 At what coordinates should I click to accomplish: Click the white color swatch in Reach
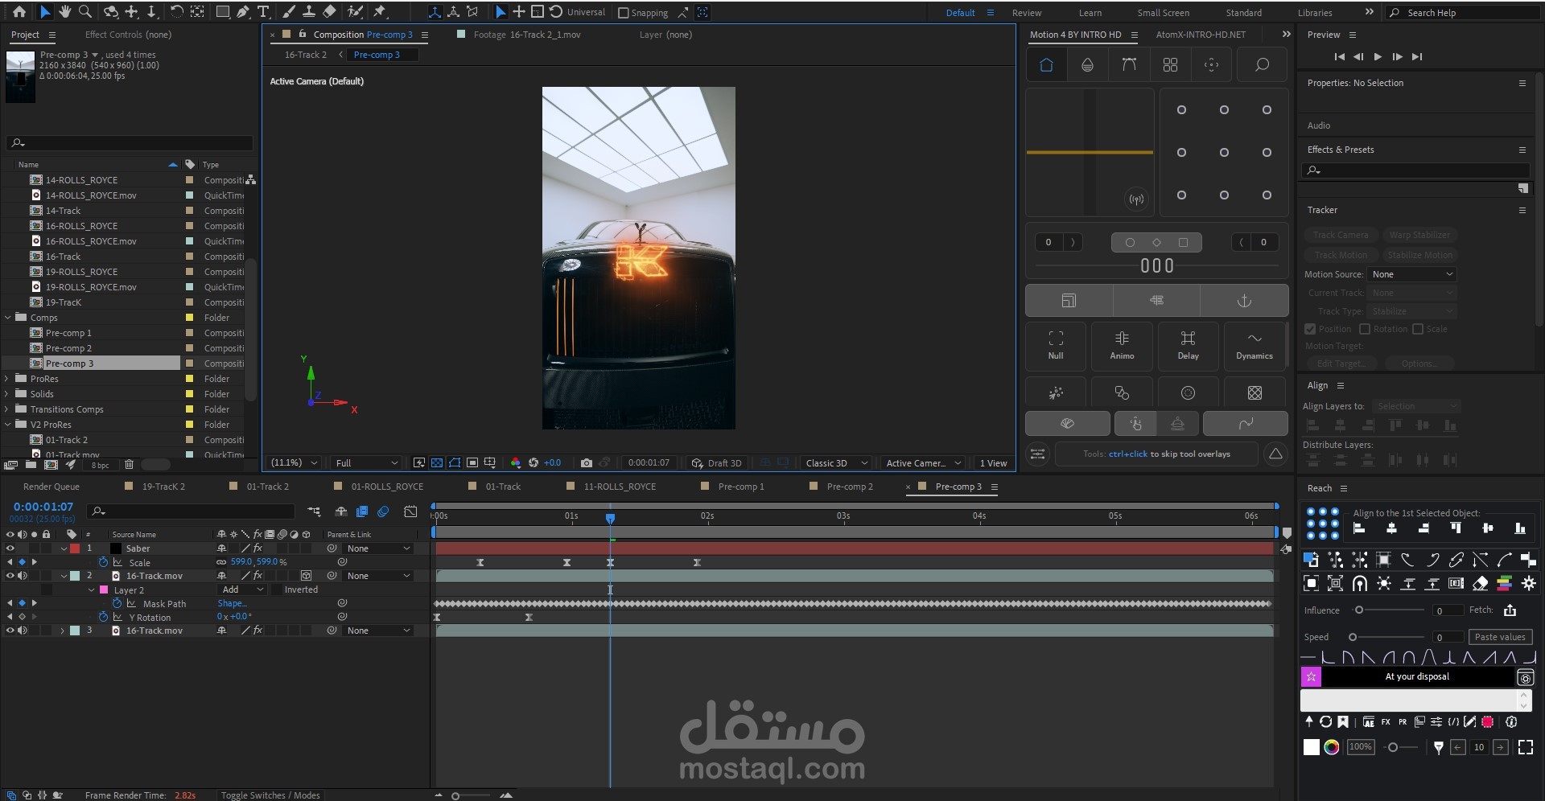(1311, 747)
